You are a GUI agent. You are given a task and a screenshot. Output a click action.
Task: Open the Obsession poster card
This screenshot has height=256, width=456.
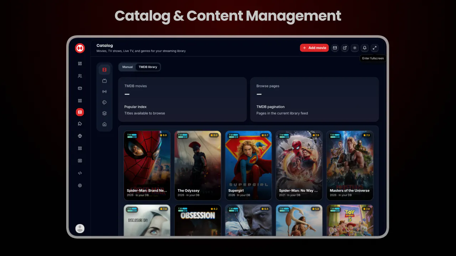tap(198, 220)
